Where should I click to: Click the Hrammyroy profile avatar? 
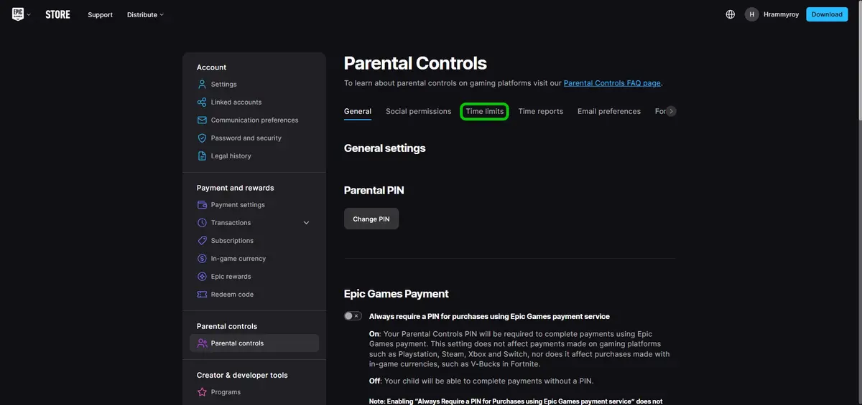click(752, 14)
